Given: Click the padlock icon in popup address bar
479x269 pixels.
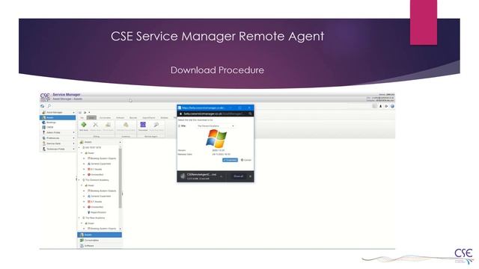Looking at the screenshot, I should click(x=180, y=114).
